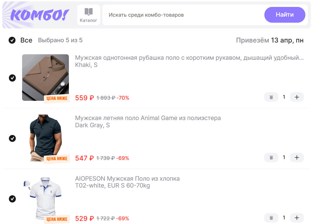Screen dimensions: 314x224
Task: Trash the AIOPESON white polo item
Action: 271,218
